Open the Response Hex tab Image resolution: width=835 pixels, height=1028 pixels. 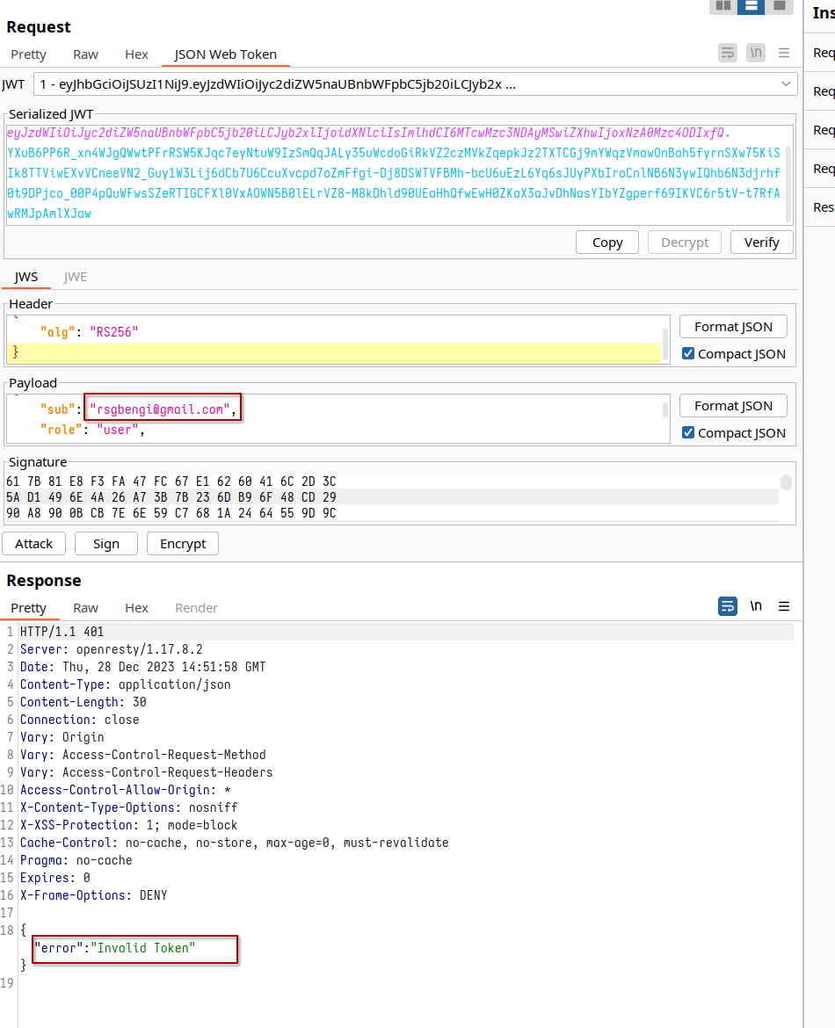[x=136, y=608]
